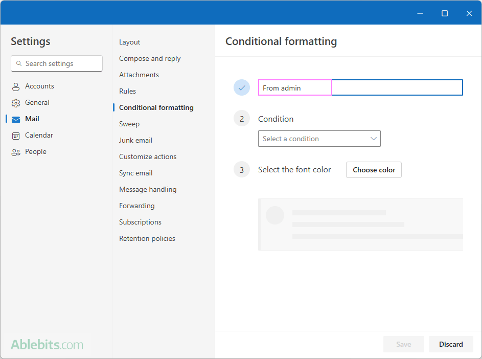482x359 pixels.
Task: Open Retention policies settings
Action: pos(147,238)
